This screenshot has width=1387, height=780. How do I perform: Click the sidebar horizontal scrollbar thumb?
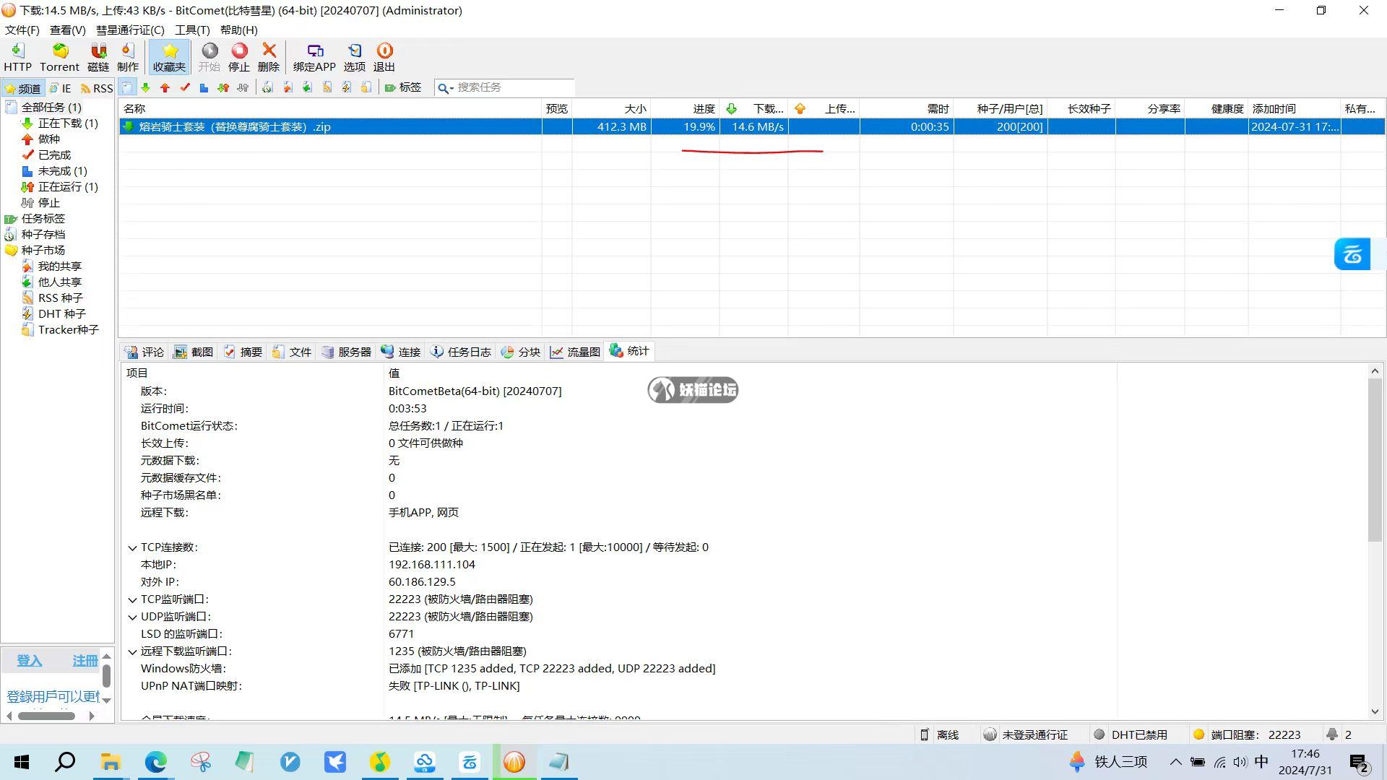[47, 716]
